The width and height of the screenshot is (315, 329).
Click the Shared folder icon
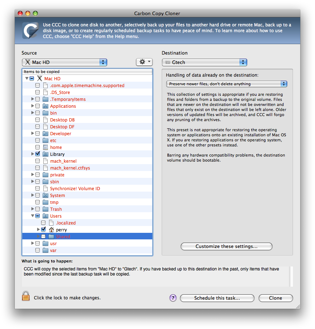coord(51,236)
